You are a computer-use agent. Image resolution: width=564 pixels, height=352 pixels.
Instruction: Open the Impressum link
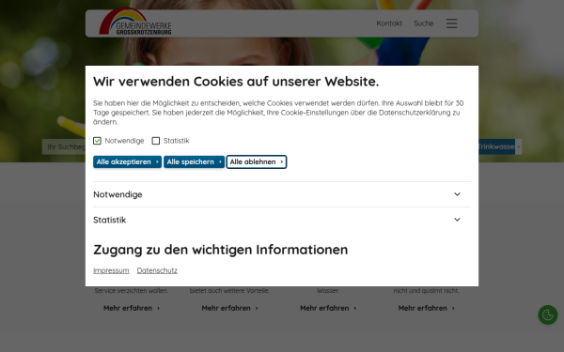tap(111, 270)
